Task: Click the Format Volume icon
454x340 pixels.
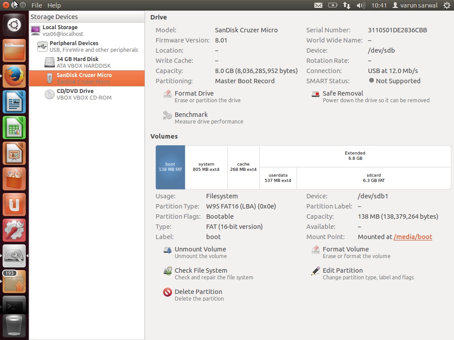Action: (315, 250)
